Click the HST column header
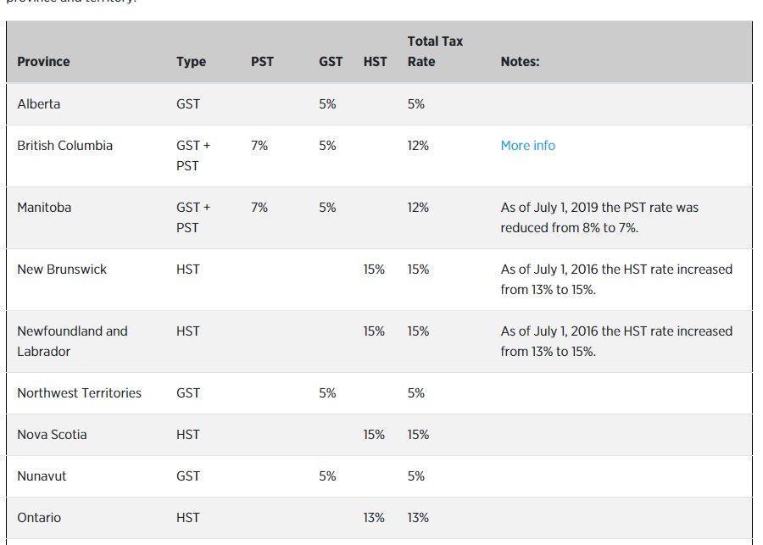The height and width of the screenshot is (545, 763). pyautogui.click(x=375, y=62)
